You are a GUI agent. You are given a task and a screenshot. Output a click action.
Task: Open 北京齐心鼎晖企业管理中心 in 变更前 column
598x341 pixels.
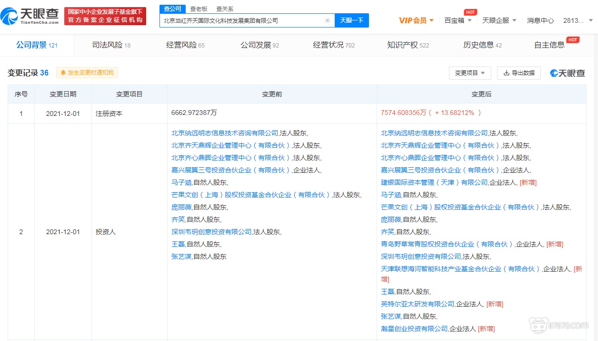click(231, 158)
